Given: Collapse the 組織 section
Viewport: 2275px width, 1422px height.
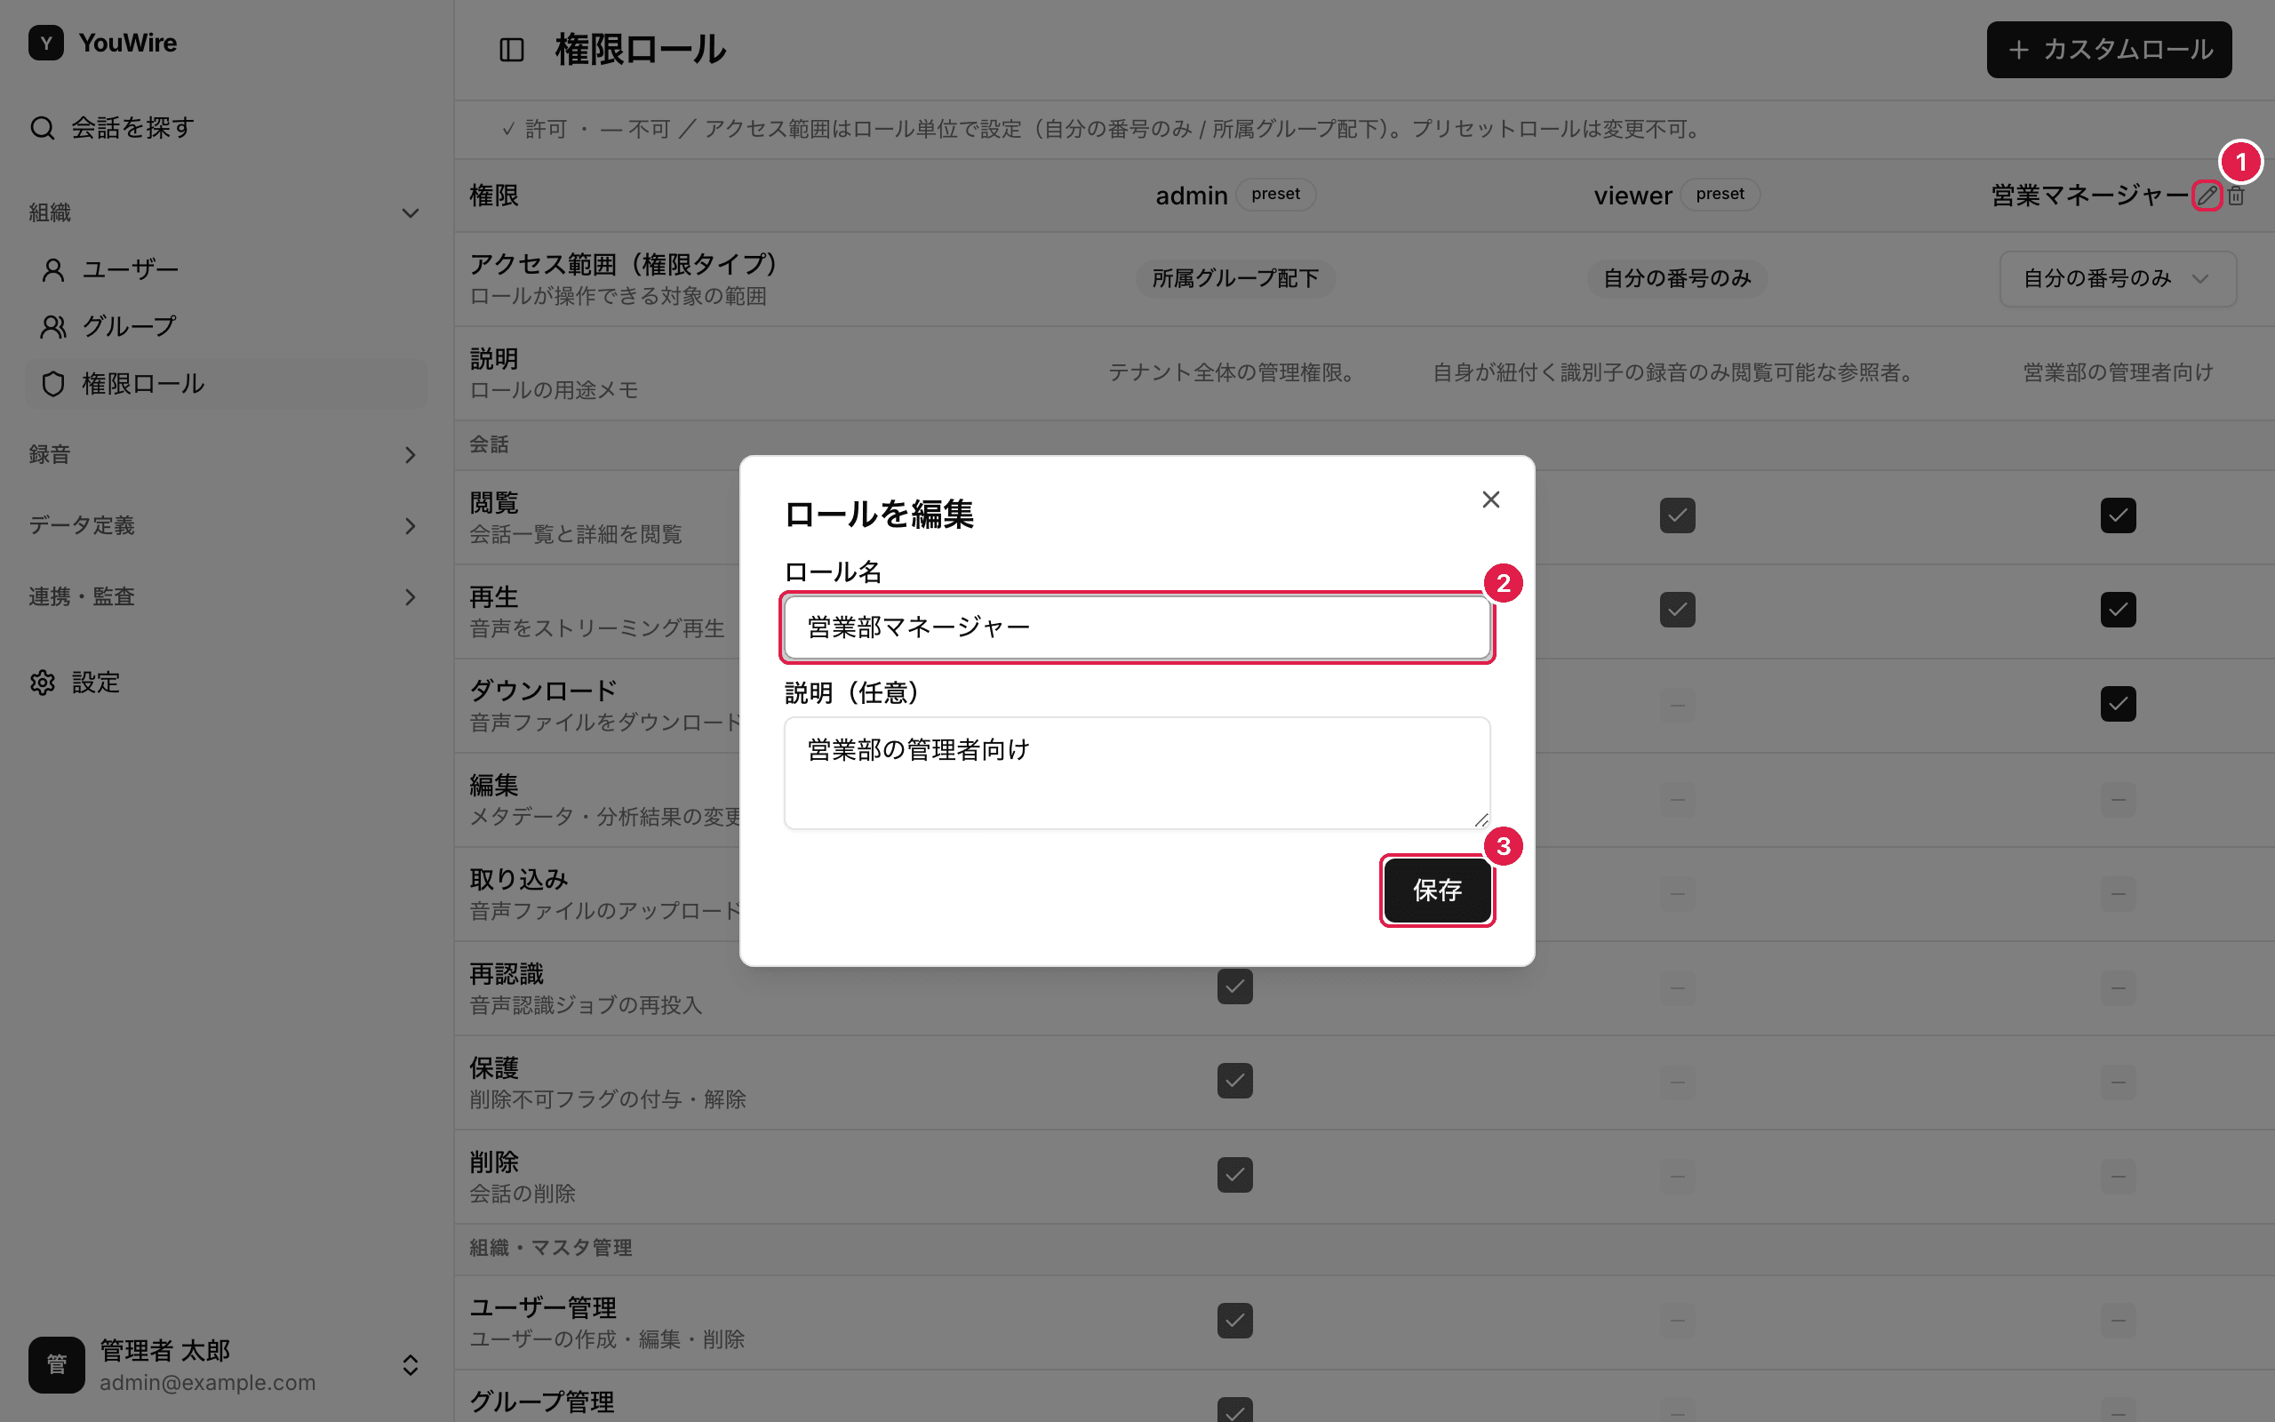Looking at the screenshot, I should [x=410, y=213].
